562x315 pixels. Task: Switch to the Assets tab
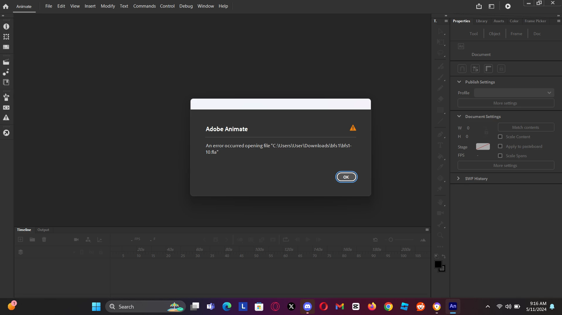[498, 21]
